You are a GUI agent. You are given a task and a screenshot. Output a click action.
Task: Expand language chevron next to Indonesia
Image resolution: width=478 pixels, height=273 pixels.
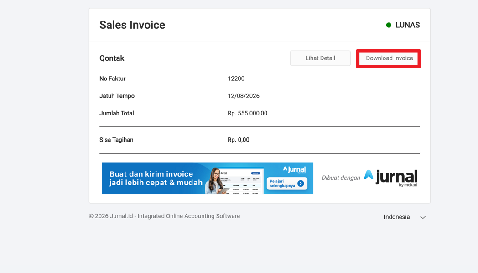[x=423, y=217]
